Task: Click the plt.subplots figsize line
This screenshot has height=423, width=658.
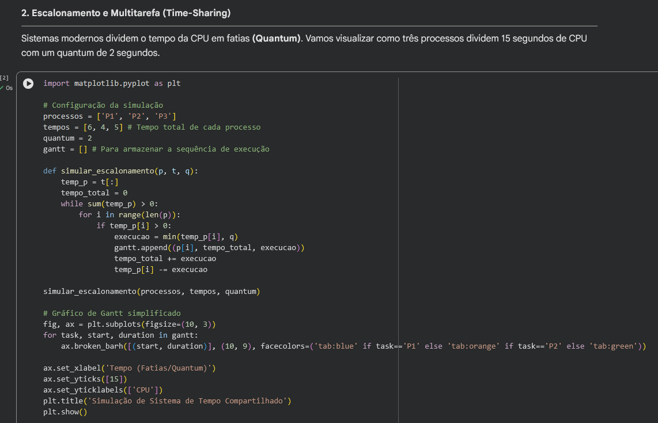Action: (129, 324)
